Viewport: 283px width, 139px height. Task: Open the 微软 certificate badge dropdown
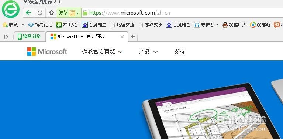pos(69,13)
